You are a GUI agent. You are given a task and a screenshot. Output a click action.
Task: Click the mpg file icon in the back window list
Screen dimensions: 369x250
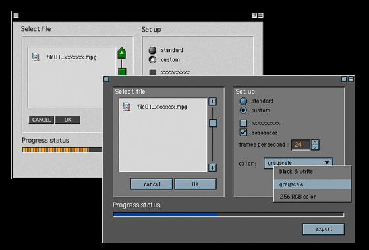click(36, 57)
